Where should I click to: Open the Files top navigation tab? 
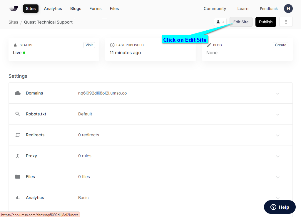(x=114, y=9)
